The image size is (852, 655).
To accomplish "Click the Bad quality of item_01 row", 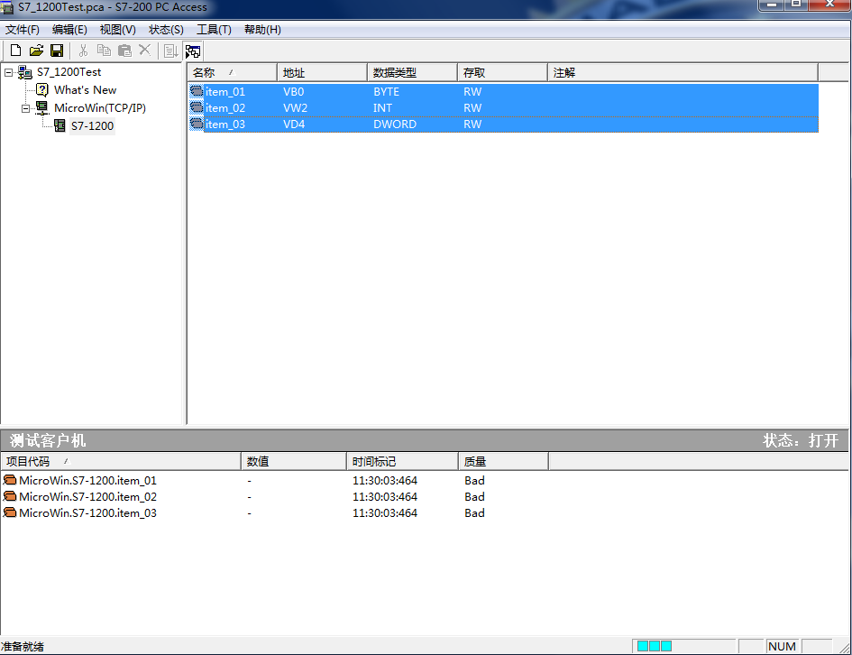I will click(474, 481).
